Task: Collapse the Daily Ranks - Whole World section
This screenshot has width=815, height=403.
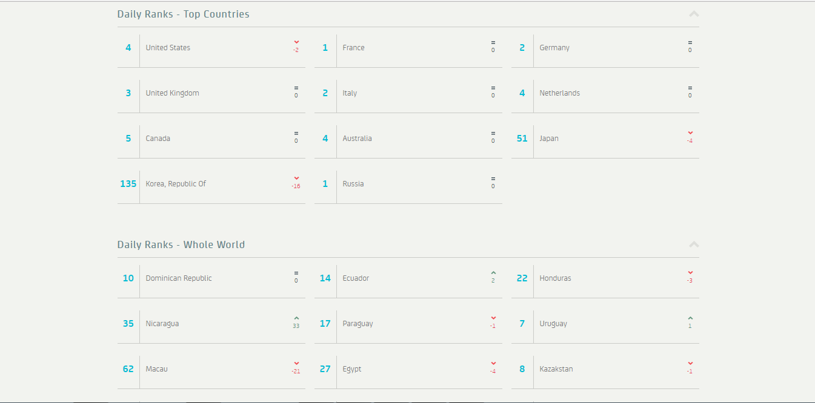Action: point(694,244)
